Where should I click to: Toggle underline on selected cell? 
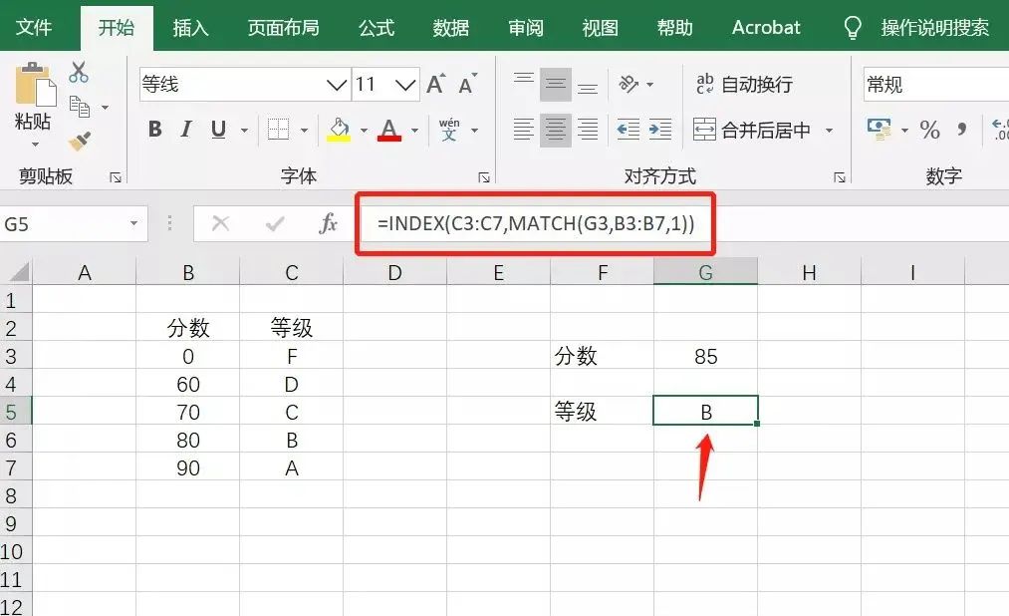pos(217,130)
